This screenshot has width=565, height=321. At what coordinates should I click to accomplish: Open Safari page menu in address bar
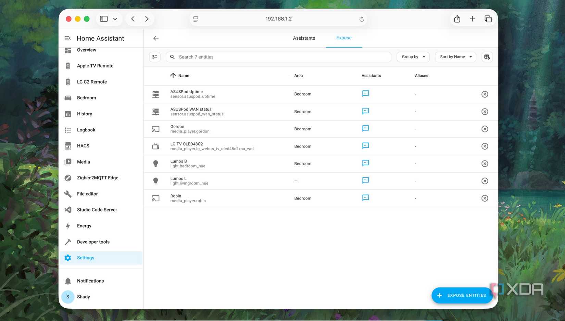[196, 19]
